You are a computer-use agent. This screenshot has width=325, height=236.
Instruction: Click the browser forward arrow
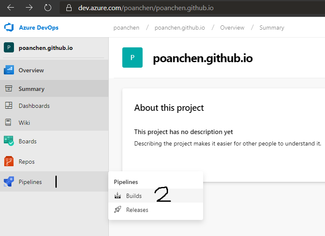tap(29, 8)
